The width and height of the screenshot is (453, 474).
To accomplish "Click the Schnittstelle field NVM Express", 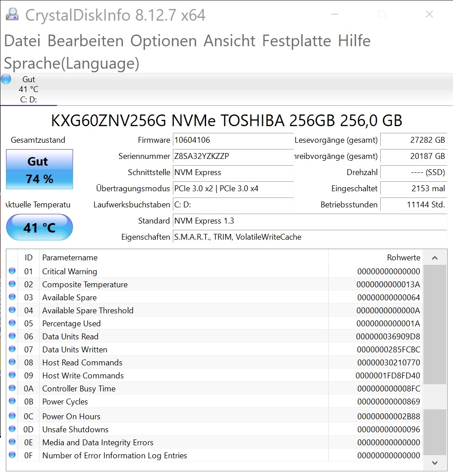I will (x=233, y=172).
